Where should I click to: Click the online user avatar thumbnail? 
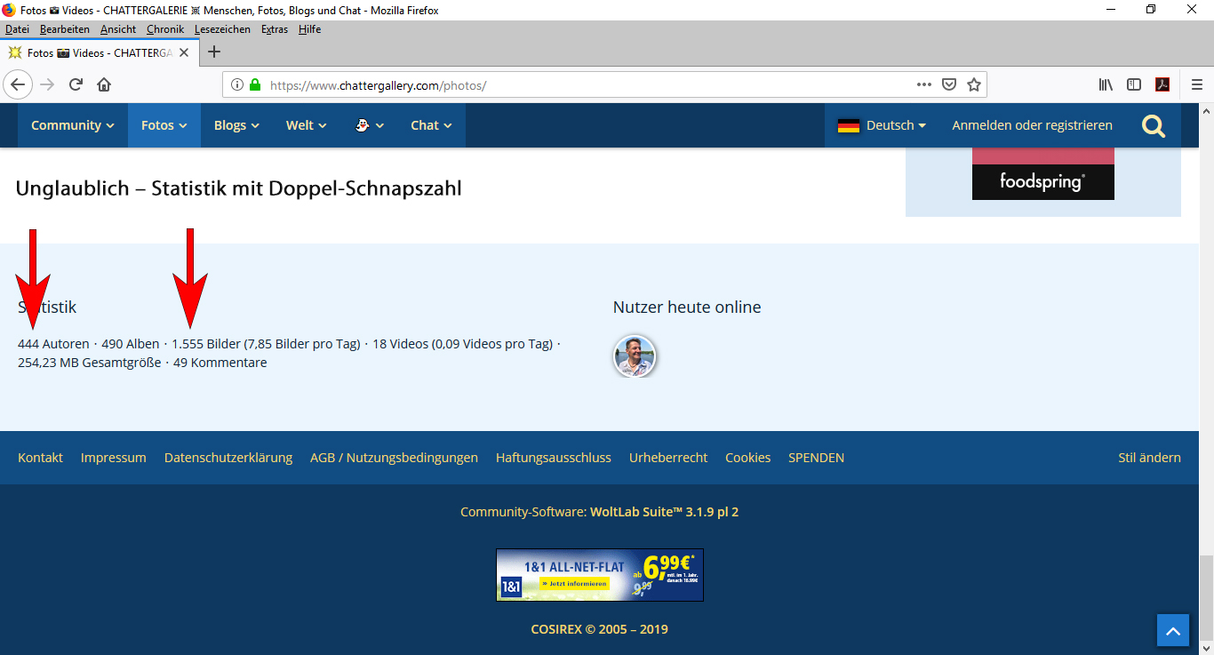[635, 356]
